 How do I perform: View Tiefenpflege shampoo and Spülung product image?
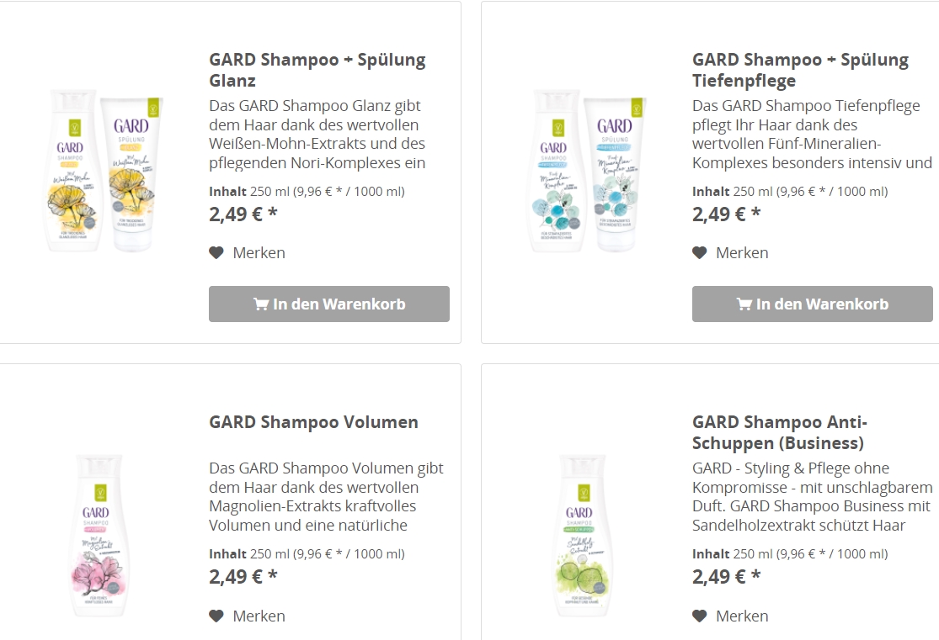coord(585,172)
